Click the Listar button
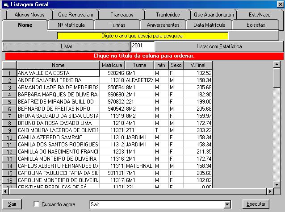The height and width of the screenshot is (212, 285). pyautogui.click(x=66, y=46)
